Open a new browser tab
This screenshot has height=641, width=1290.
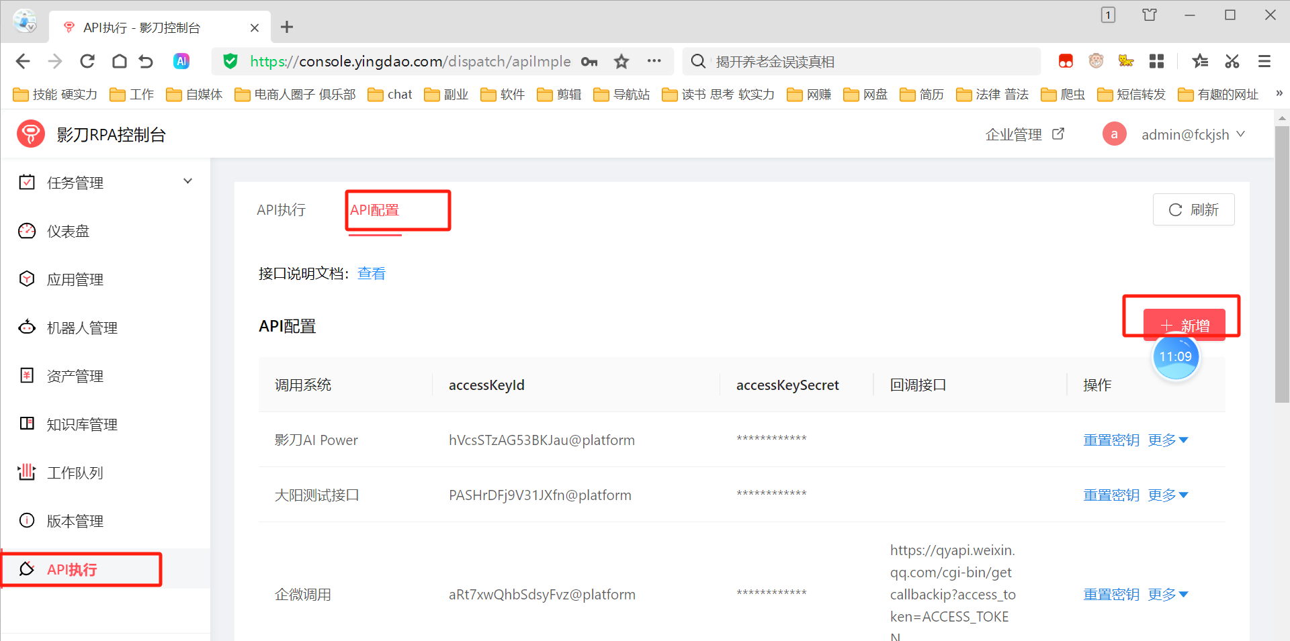(287, 27)
